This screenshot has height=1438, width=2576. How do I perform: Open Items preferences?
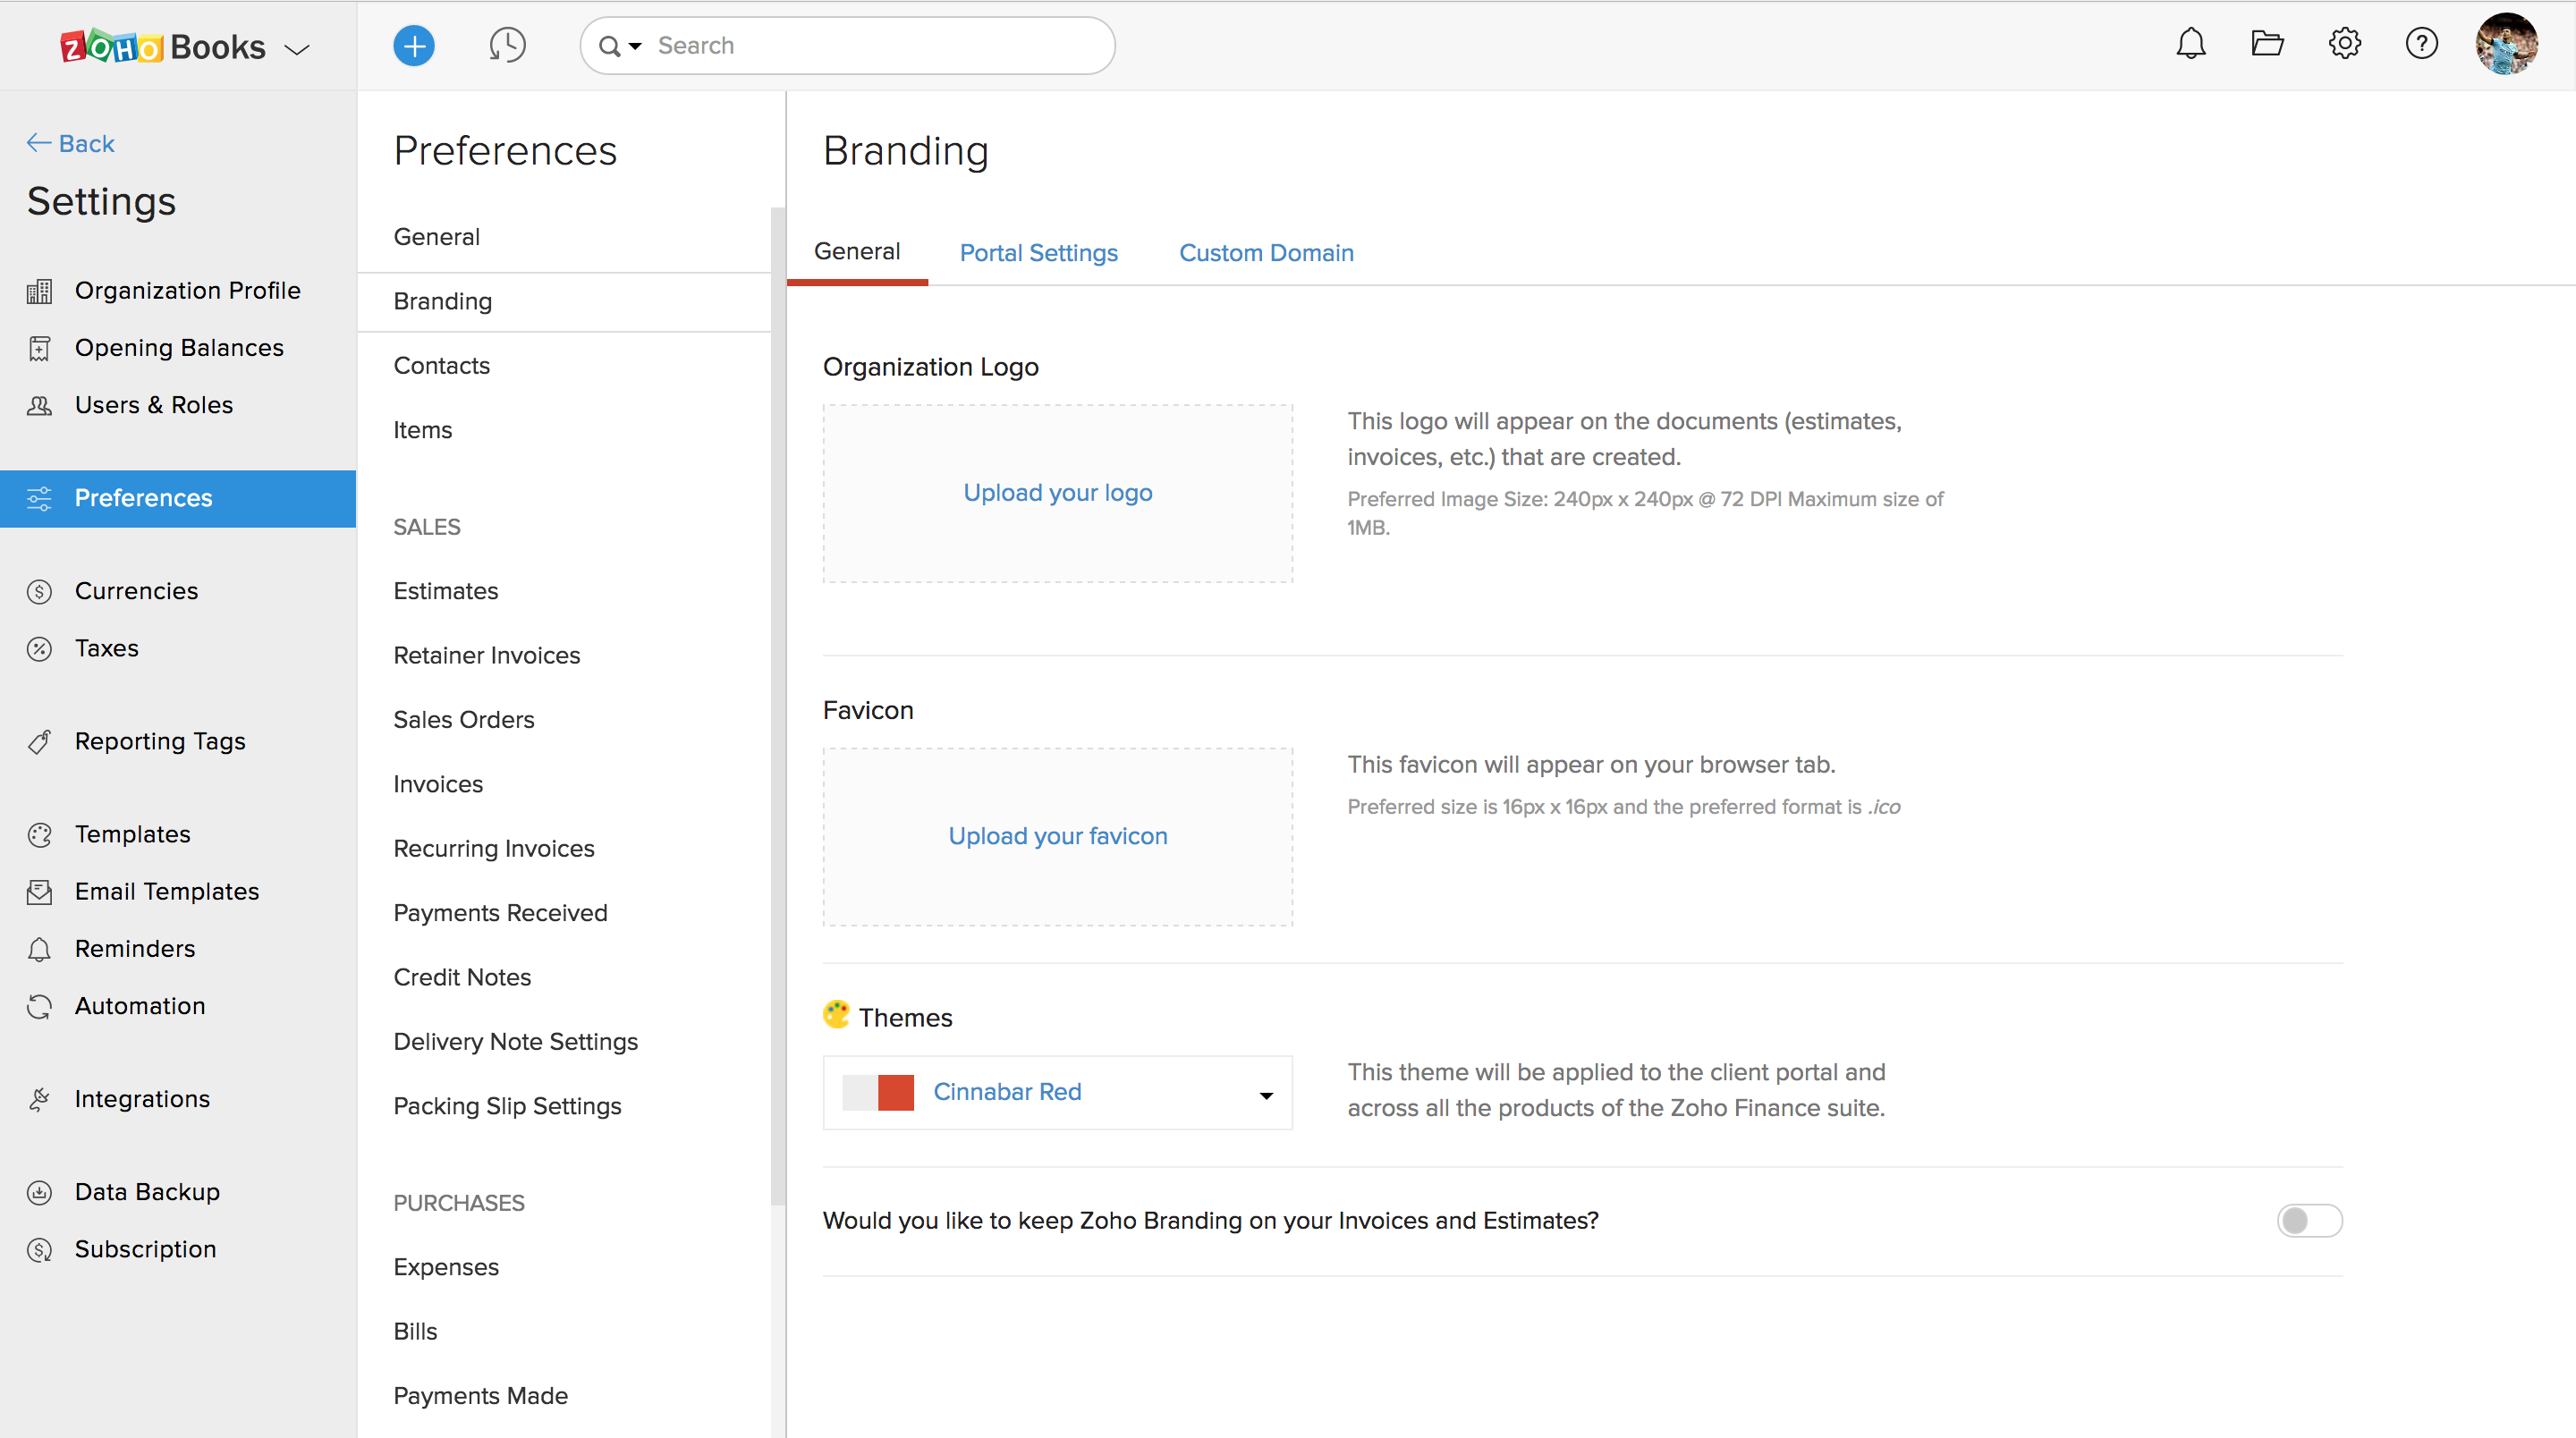pyautogui.click(x=423, y=430)
